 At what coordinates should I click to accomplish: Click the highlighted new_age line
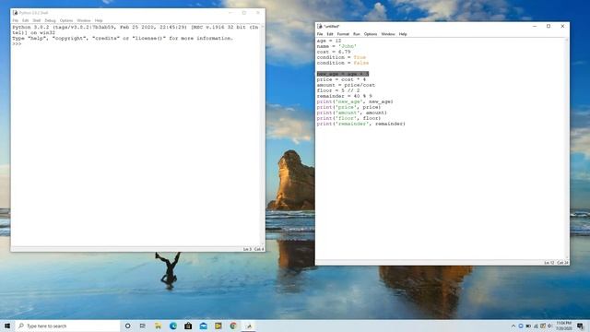pos(342,74)
